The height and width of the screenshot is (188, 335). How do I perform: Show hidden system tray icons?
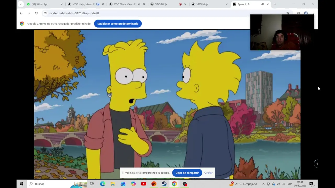[263, 184]
